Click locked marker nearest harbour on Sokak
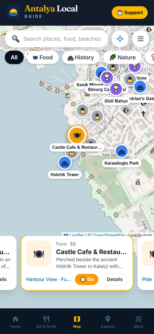Screen dimensions: 154x334 pos(82,111)
